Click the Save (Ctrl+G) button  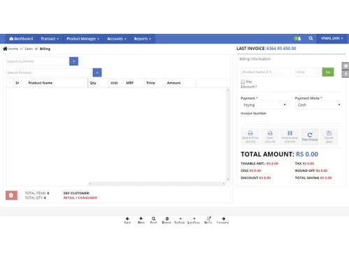coord(270,137)
